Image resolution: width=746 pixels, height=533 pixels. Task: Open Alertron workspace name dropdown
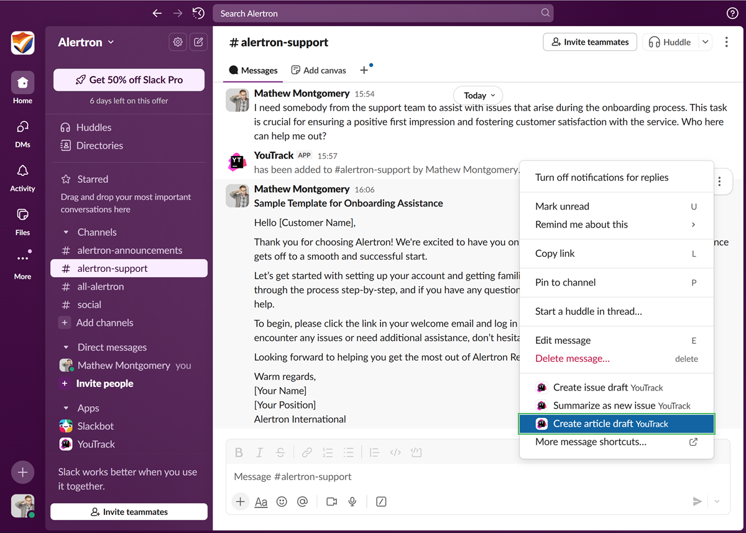pyautogui.click(x=86, y=42)
